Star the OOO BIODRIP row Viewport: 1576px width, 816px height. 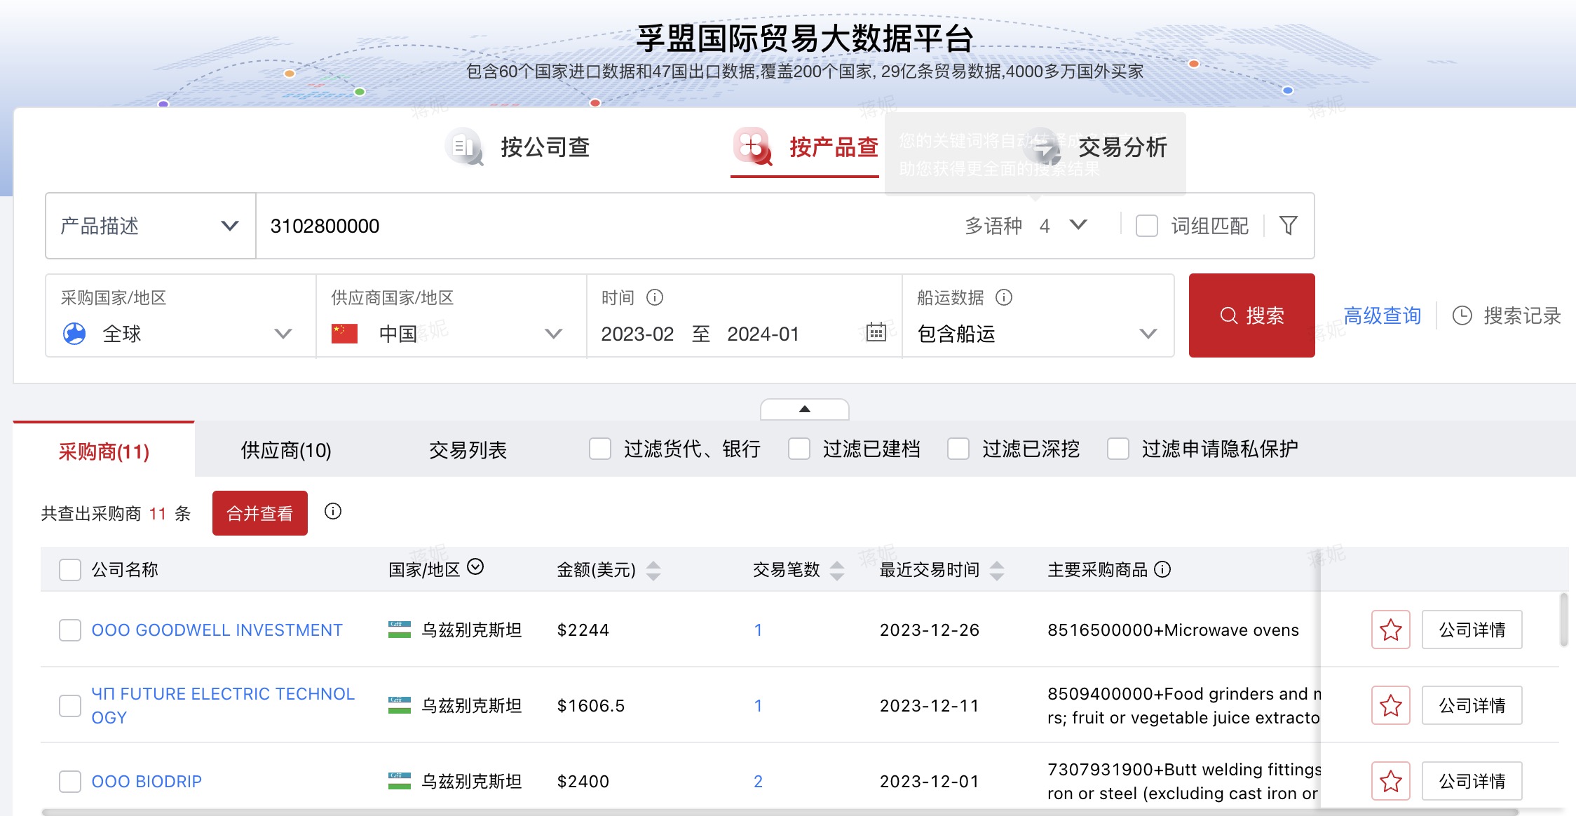[1390, 780]
